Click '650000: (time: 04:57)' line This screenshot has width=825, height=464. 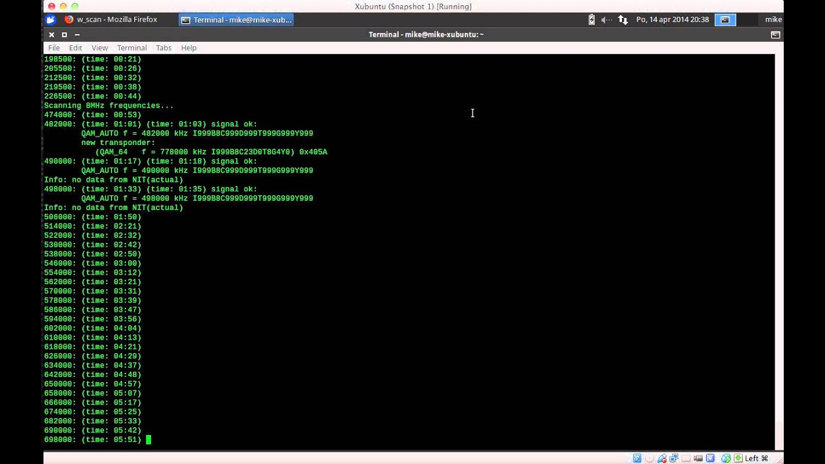93,384
